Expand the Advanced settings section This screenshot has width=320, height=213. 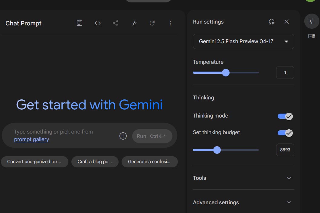[243, 202]
